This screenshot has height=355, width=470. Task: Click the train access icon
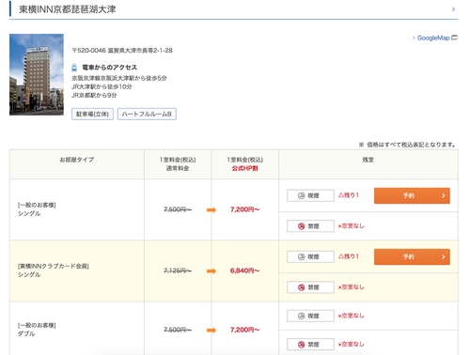coord(74,68)
